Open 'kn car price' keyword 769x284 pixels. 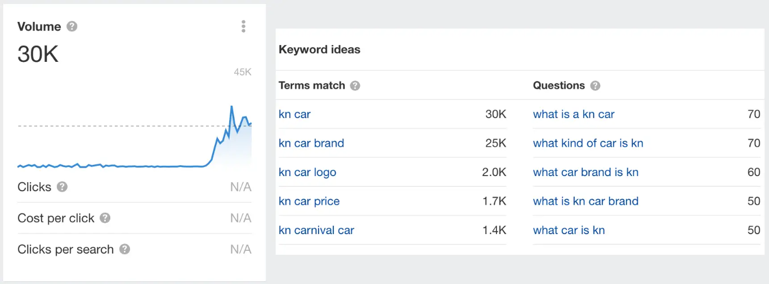pyautogui.click(x=309, y=201)
